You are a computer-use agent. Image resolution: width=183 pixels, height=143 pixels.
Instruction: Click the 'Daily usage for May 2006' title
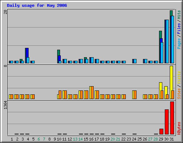tap(37, 5)
